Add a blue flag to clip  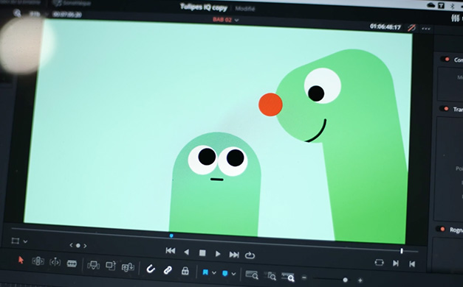(205, 272)
